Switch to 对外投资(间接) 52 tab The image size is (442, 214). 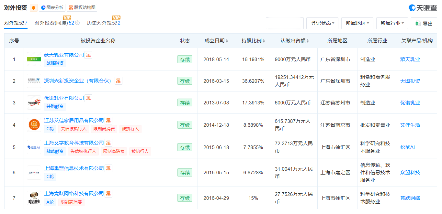(x=54, y=23)
